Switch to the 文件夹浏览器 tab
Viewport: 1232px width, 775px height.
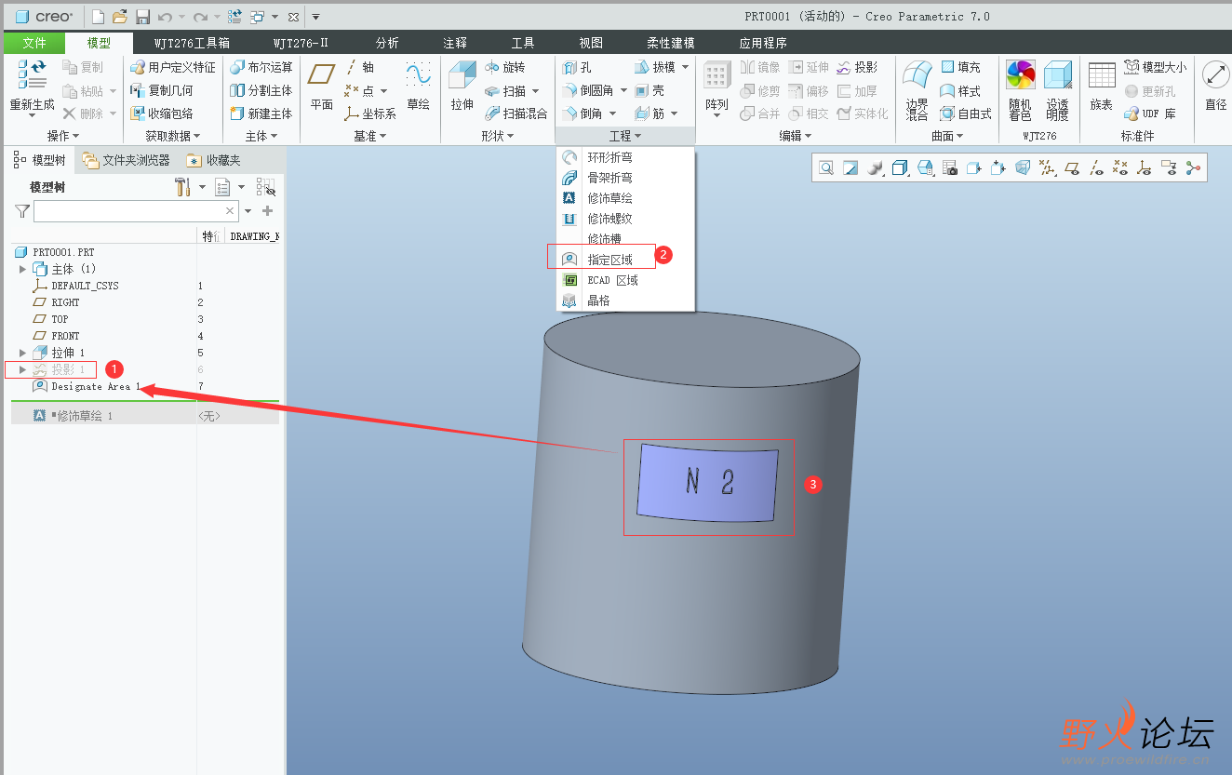pyautogui.click(x=127, y=160)
